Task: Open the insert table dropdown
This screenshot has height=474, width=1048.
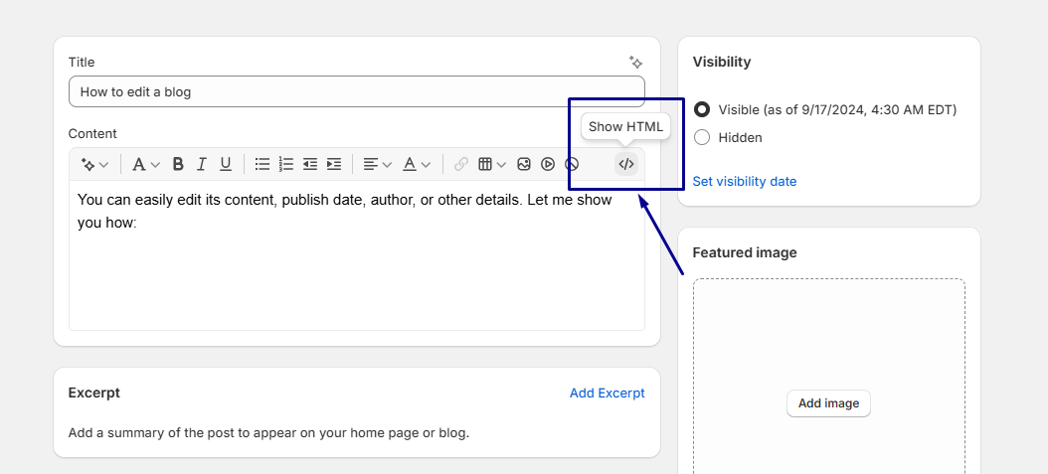Action: (492, 164)
